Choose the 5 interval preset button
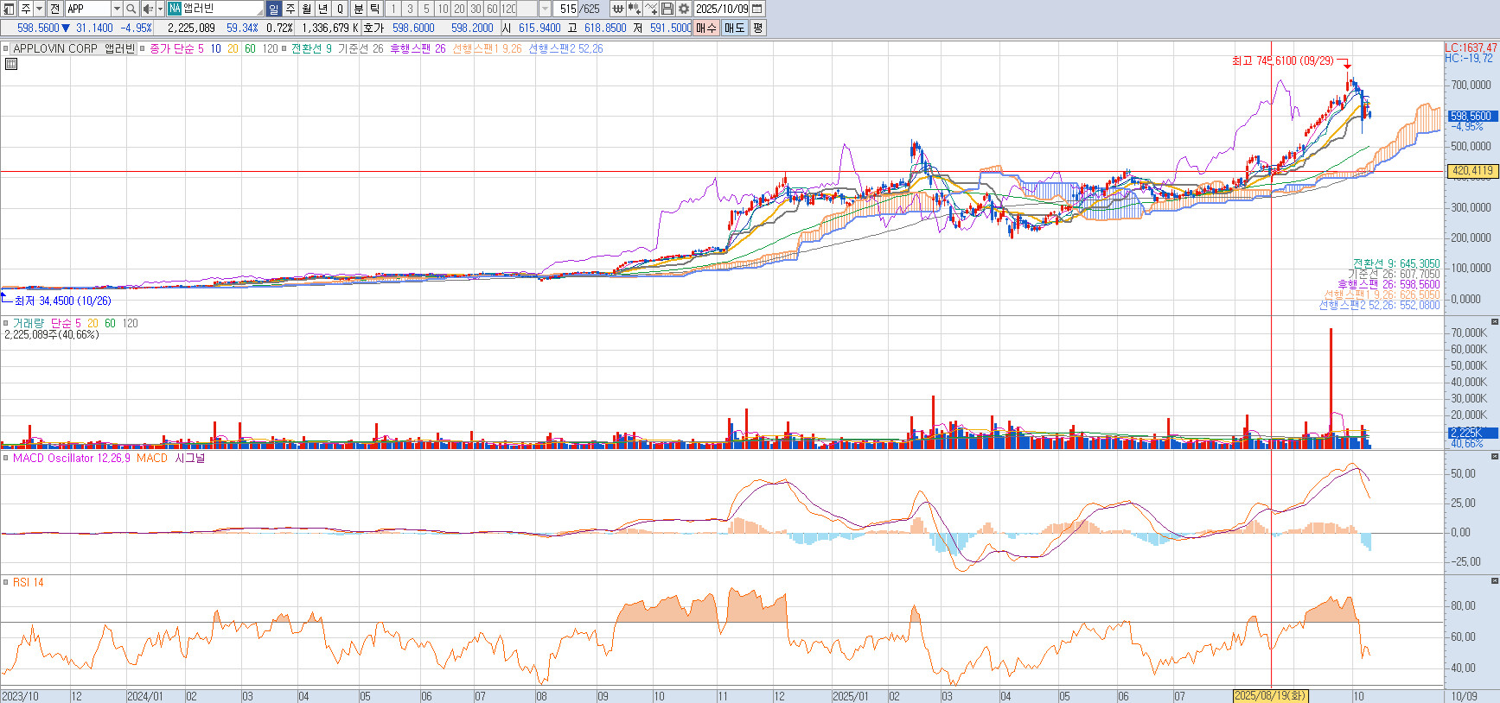 (x=425, y=9)
